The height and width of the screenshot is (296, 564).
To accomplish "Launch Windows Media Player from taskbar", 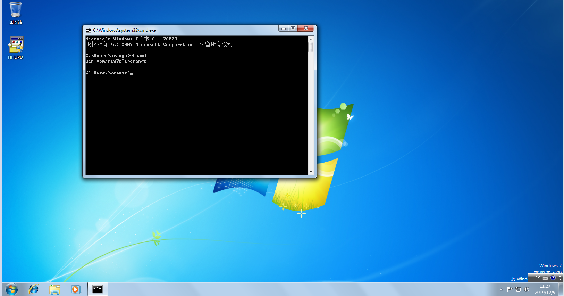I will [76, 289].
